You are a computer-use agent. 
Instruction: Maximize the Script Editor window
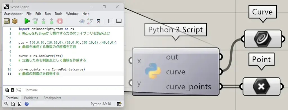pyautogui.click(x=104, y=7)
